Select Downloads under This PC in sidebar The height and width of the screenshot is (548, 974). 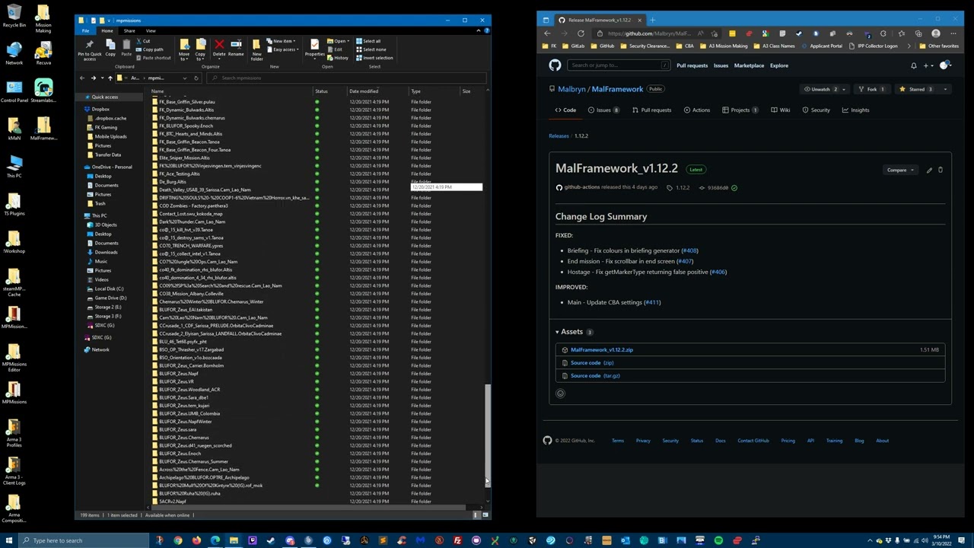[106, 252]
